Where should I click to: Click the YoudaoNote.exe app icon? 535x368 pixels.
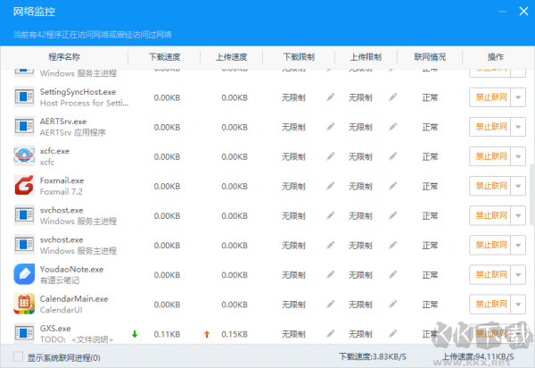click(x=24, y=273)
